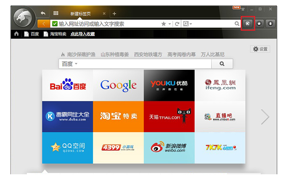Viewport: 286px width, 181px height.
Task: Open the QQ空间 tile
Action: pos(67,148)
